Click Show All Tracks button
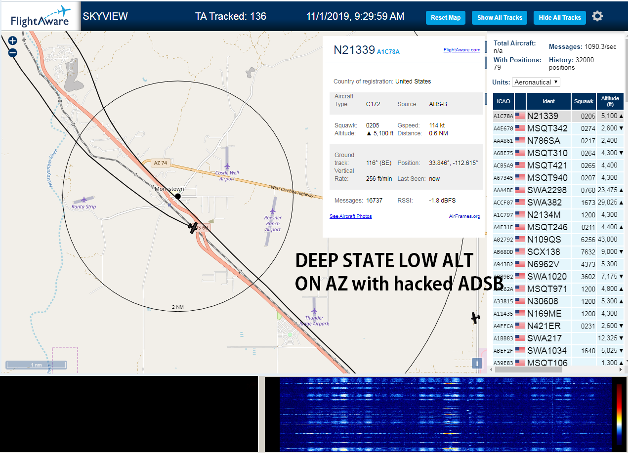The height and width of the screenshot is (453, 628). [500, 17]
